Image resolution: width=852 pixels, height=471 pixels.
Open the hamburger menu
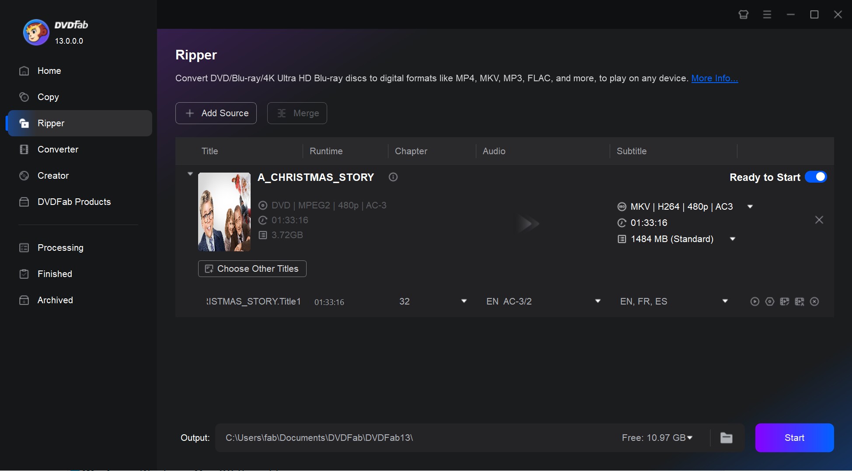[767, 14]
